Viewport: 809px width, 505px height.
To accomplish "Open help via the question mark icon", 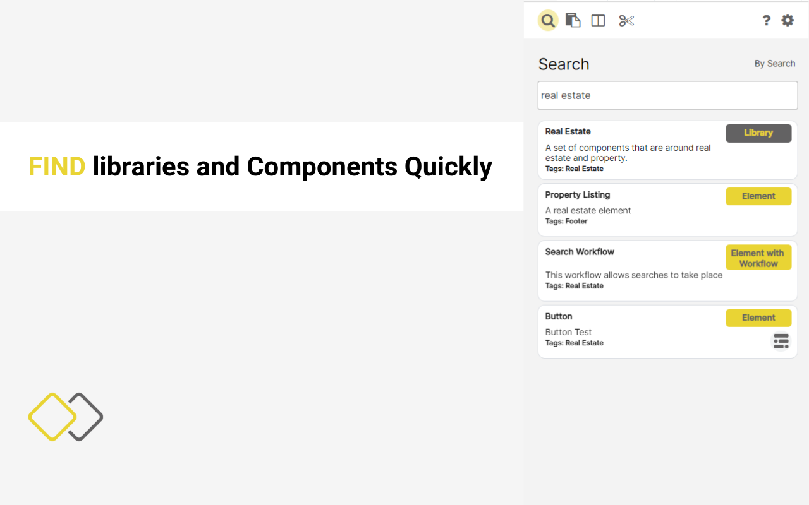I will pos(766,20).
